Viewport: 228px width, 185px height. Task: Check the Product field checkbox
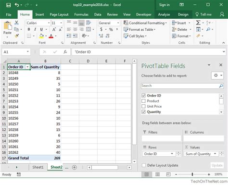[143, 101]
